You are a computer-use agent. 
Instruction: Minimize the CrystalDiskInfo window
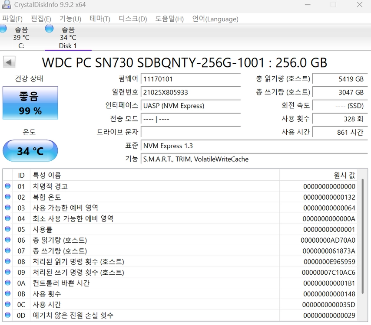click(x=308, y=4)
